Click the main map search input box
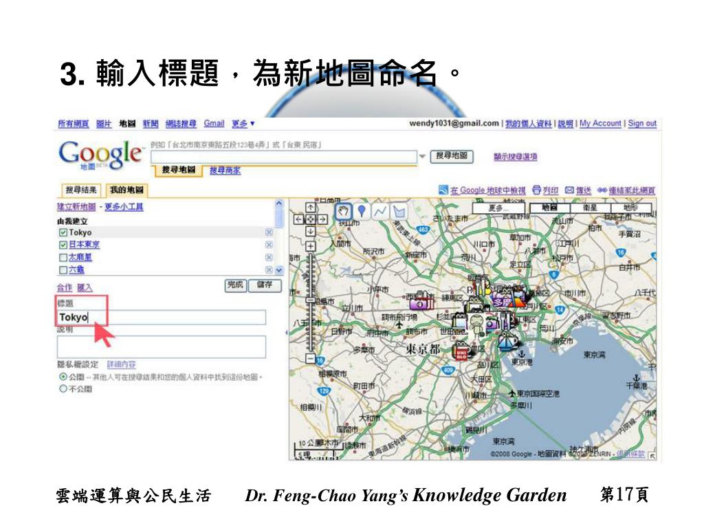This screenshot has height=528, width=704. (x=284, y=157)
